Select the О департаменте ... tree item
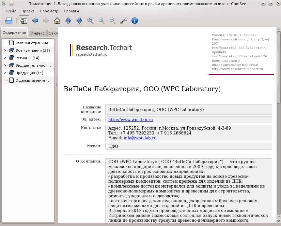The height and width of the screenshot is (226, 281). pyautogui.click(x=33, y=80)
